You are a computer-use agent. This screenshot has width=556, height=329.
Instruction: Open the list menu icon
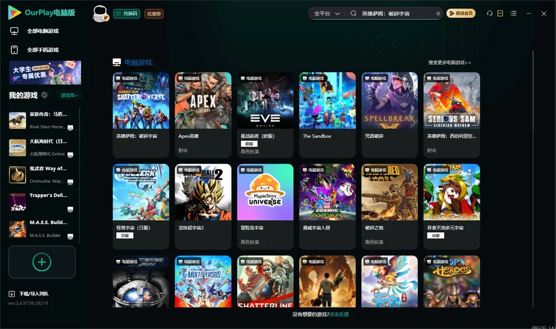click(513, 13)
